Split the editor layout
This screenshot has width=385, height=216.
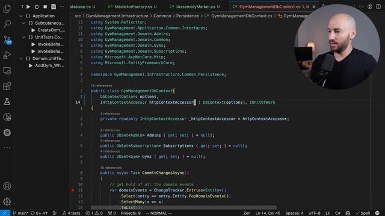pyautogui.click(x=378, y=7)
